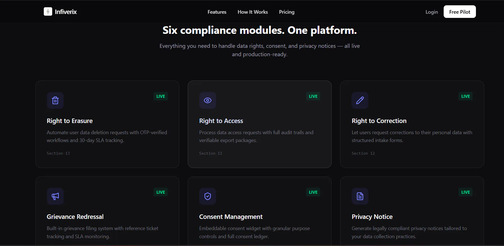
Task: Select the Right to Access title
Action: (x=221, y=121)
